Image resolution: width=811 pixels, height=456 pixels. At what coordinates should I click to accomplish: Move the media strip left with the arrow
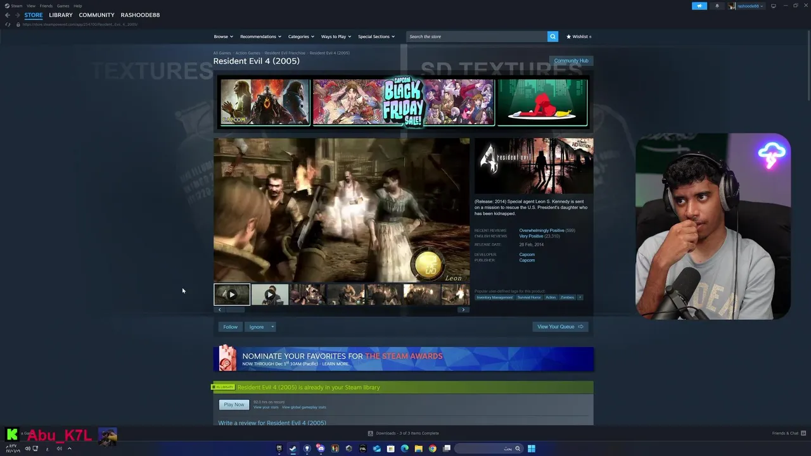[219, 310]
